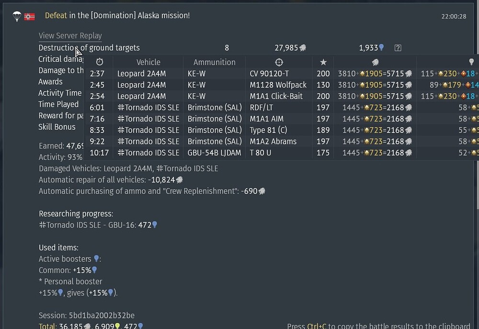479x329 pixels.
Task: Click the crosshair target column header icon
Action: pyautogui.click(x=279, y=62)
